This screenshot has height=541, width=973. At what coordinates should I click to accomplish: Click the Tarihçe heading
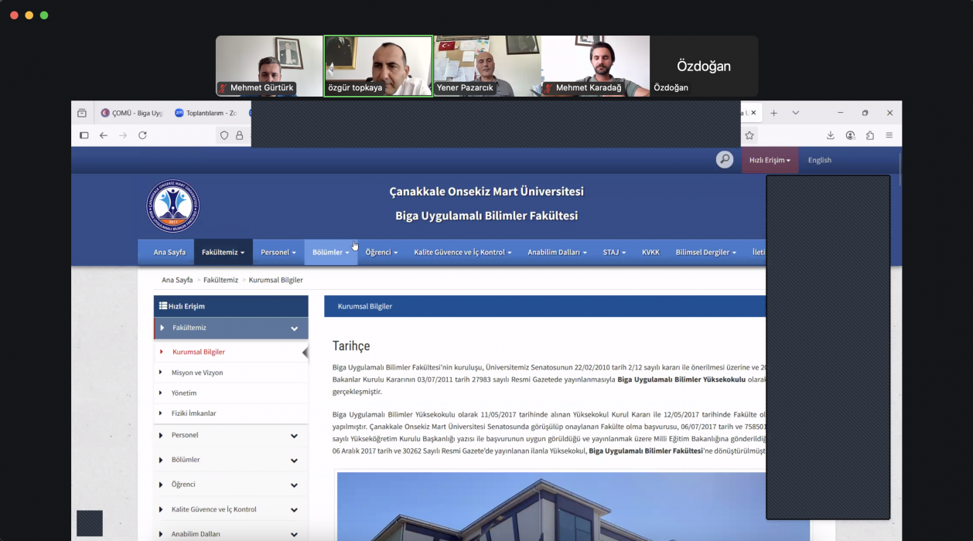[351, 345]
